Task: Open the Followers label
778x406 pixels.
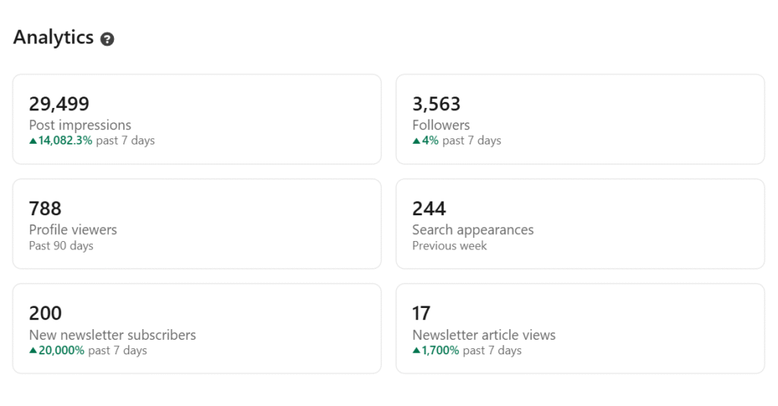Action: 441,125
